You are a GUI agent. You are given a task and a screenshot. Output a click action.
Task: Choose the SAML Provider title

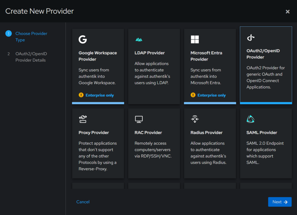(262, 133)
